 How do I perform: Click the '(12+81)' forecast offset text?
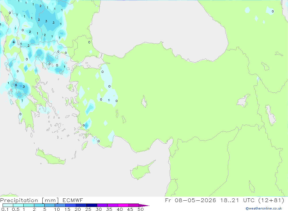click(x=271, y=200)
